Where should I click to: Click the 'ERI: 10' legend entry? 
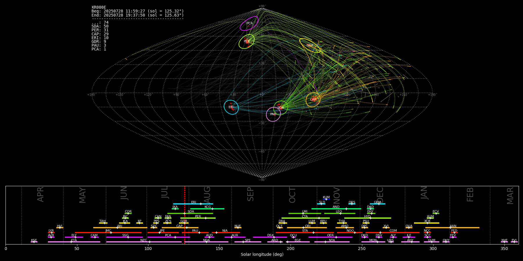(100, 38)
